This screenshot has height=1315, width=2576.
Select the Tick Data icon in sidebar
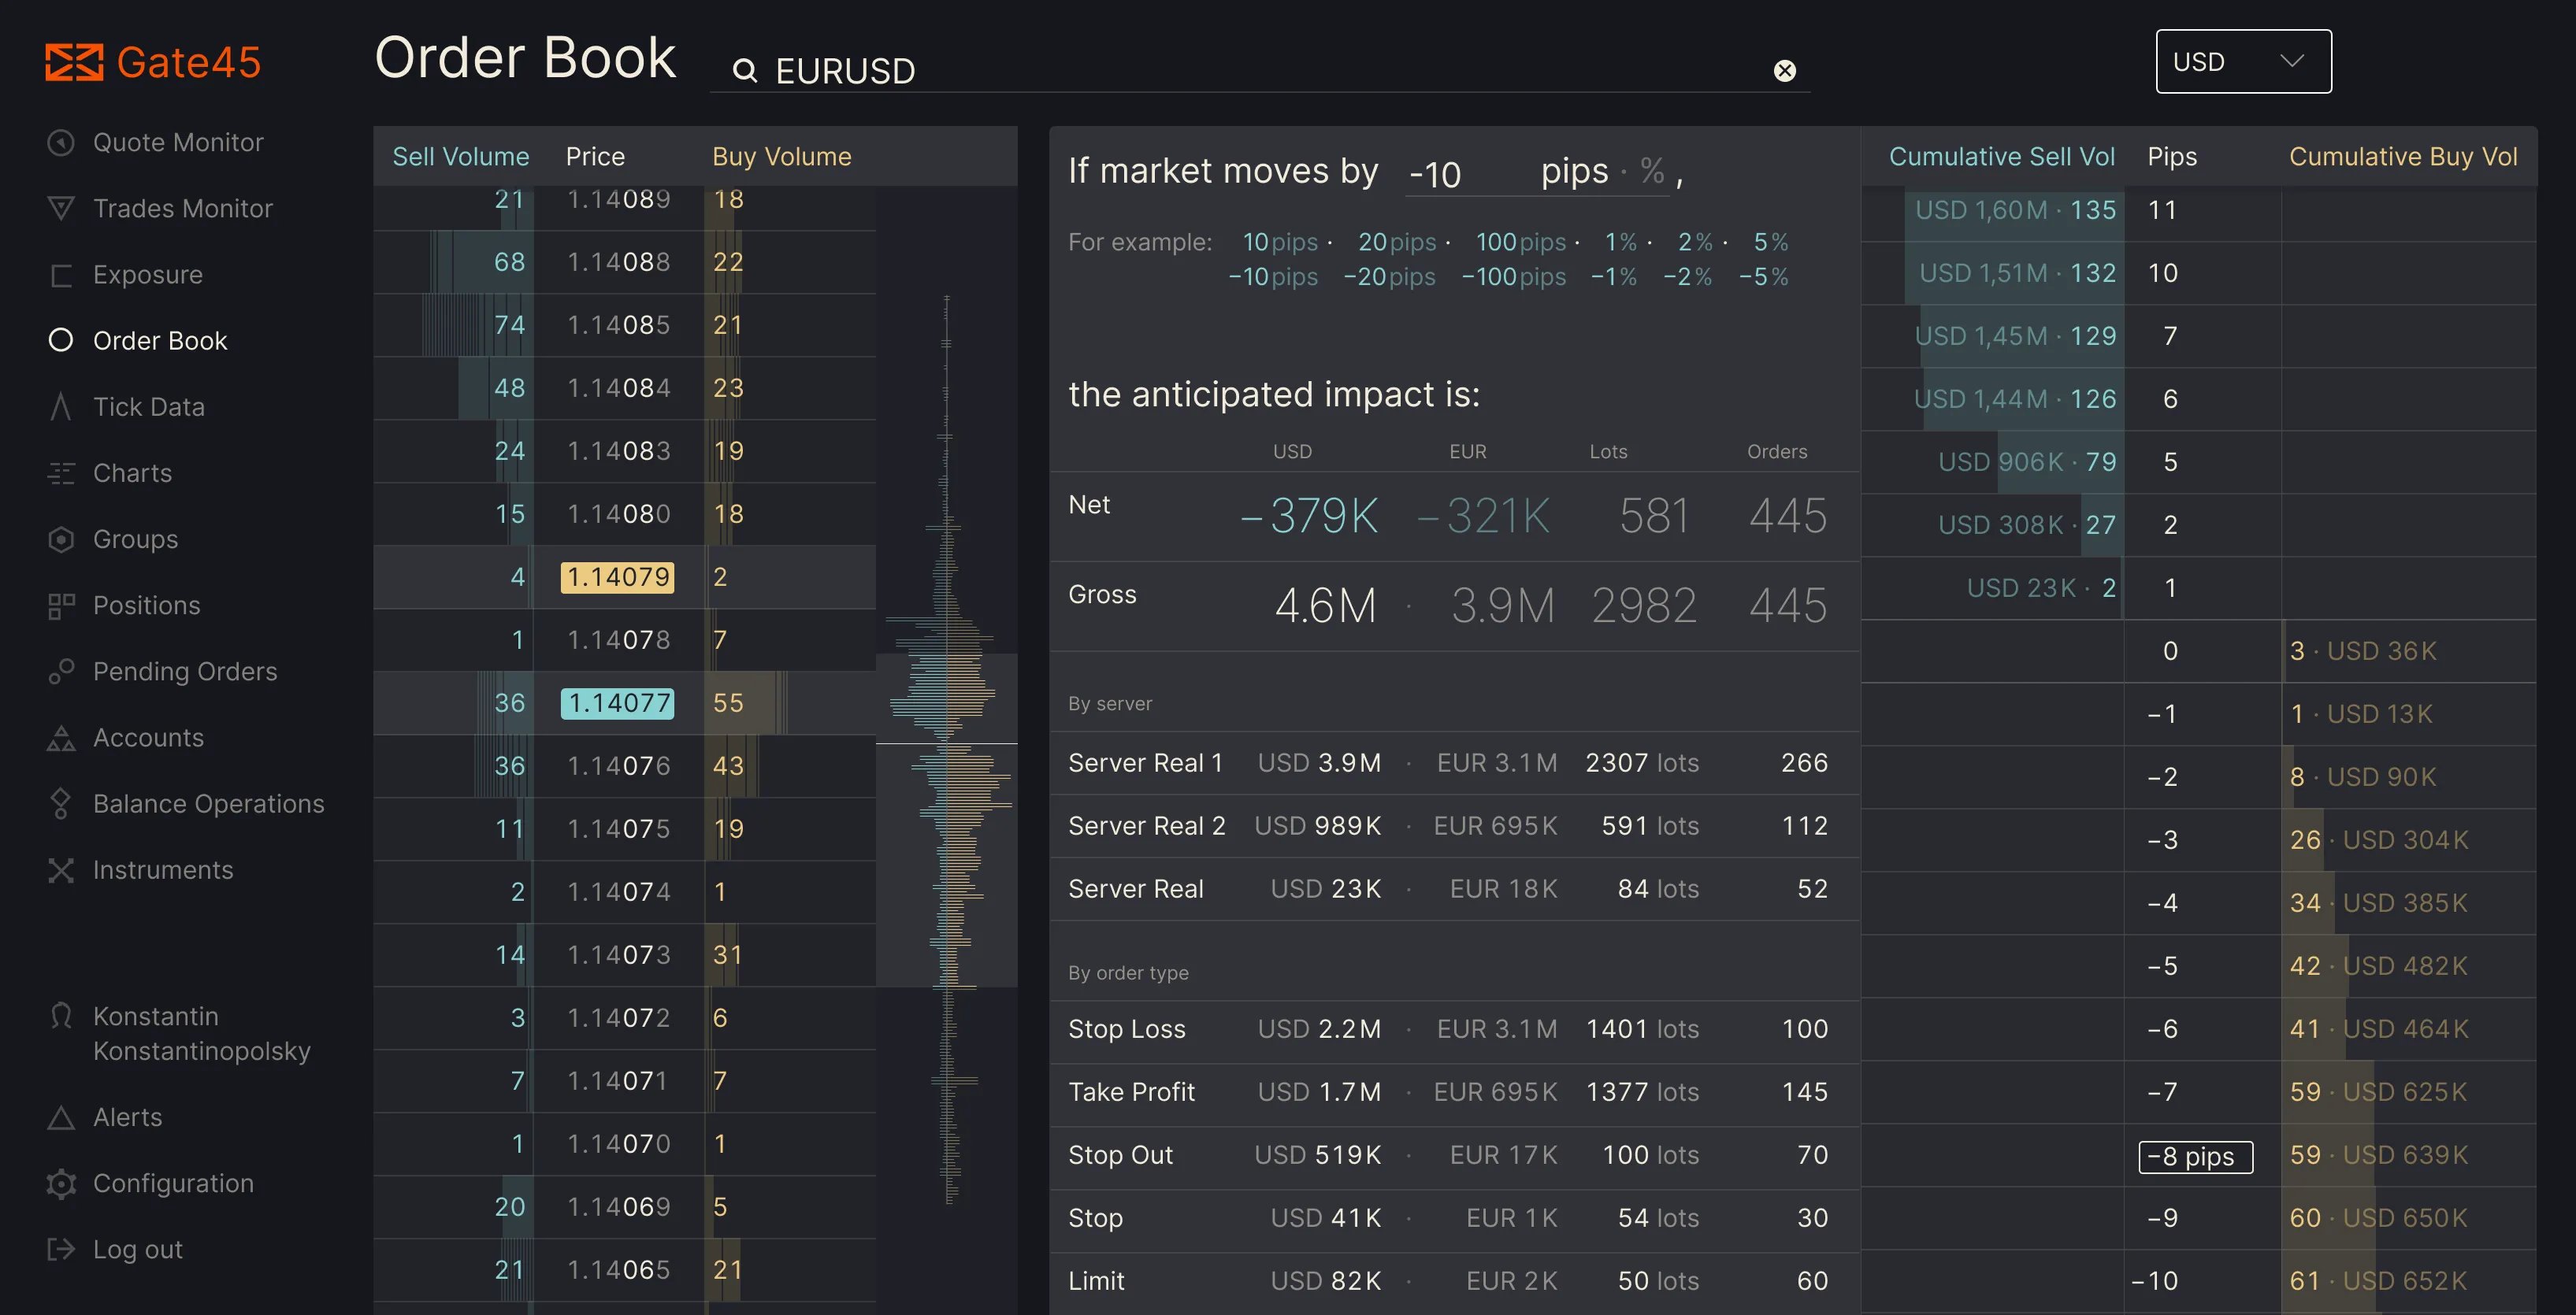61,406
